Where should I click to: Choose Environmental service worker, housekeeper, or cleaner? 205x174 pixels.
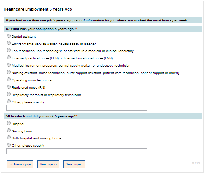click(x=9, y=43)
